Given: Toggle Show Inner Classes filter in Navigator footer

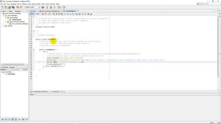Looking at the screenshot, I should [x=16, y=120].
